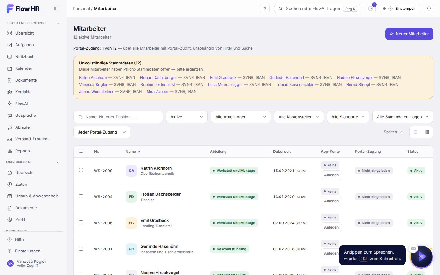Tick the checkbox for WS-2009
Viewport: 440px width, 275px height.
pyautogui.click(x=81, y=170)
